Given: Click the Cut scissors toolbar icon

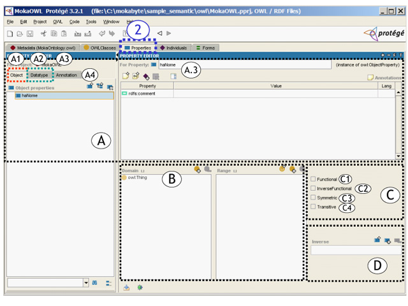Looking at the screenshot, I should coord(43,33).
